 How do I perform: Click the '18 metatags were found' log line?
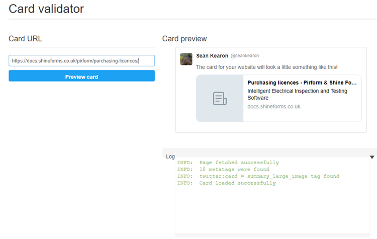point(223,169)
